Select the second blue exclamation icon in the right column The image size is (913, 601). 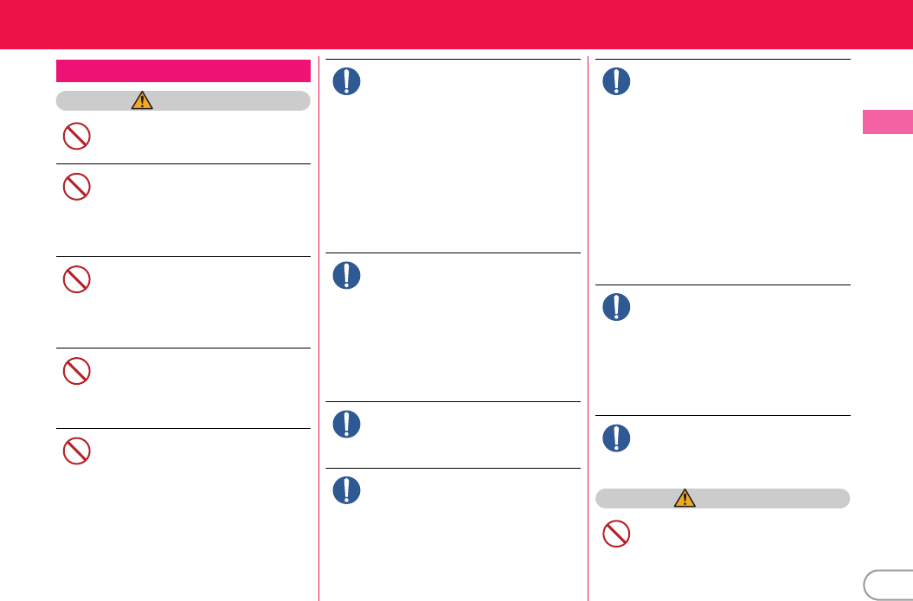click(616, 307)
